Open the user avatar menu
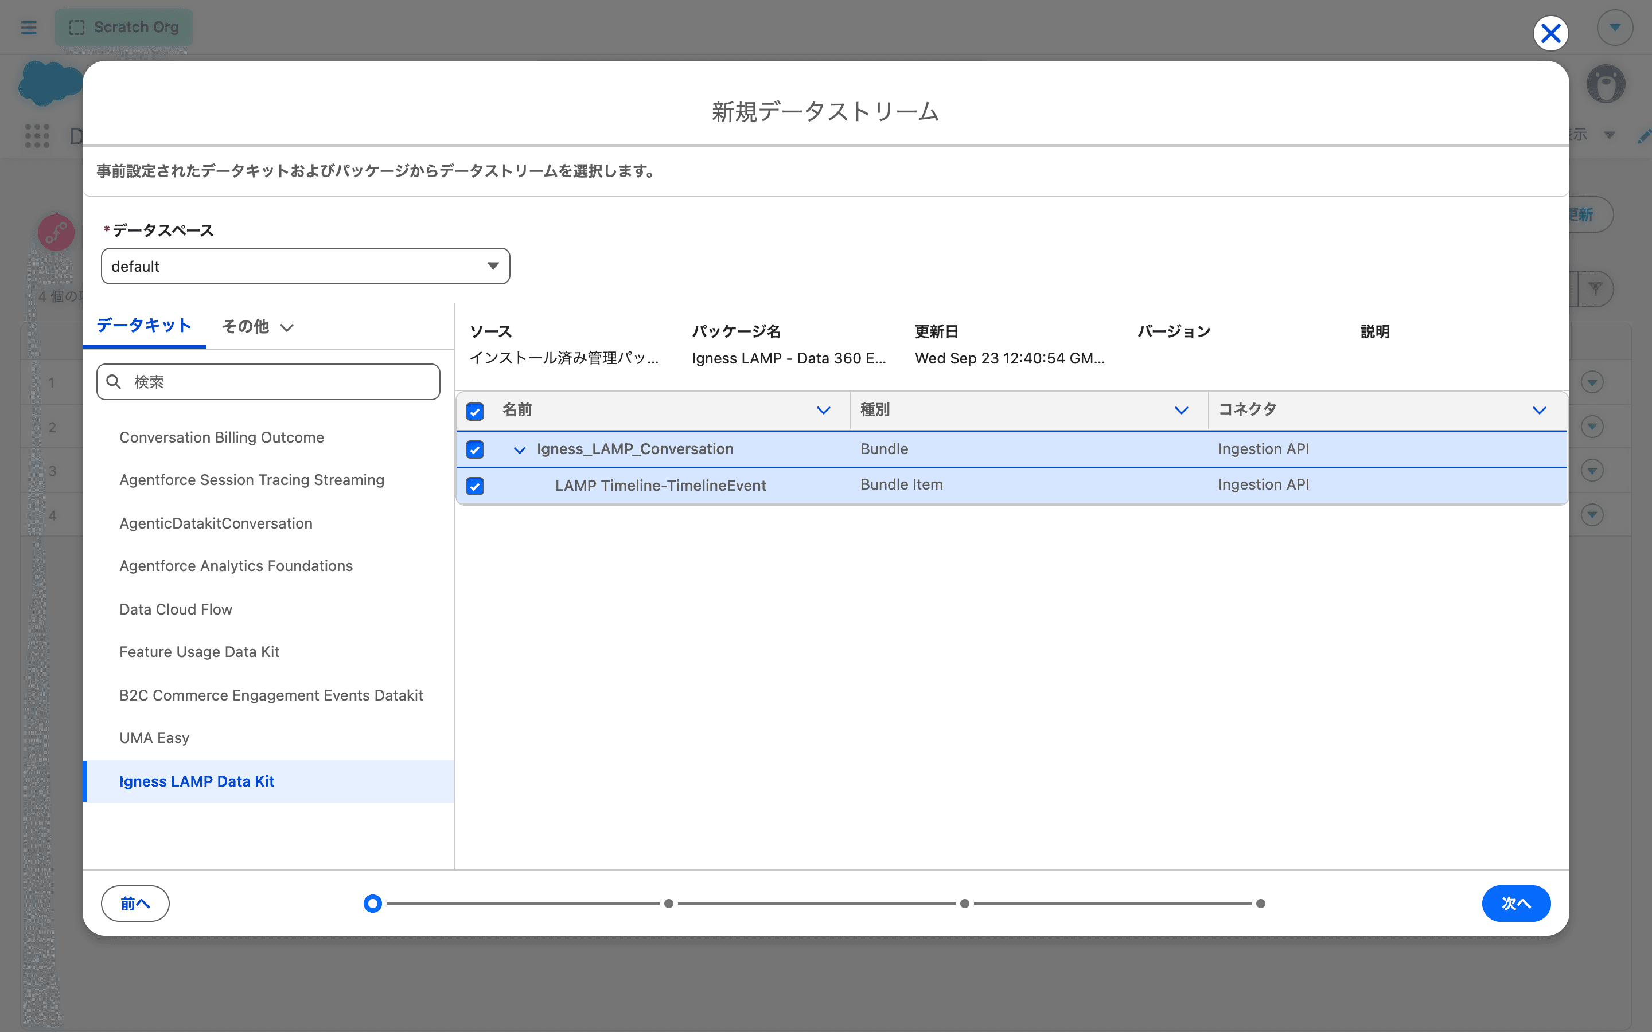 (x=1606, y=85)
